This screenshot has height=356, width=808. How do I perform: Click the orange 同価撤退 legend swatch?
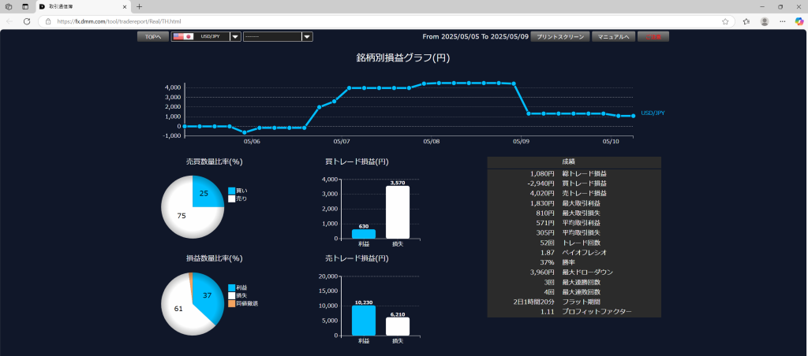coord(231,303)
